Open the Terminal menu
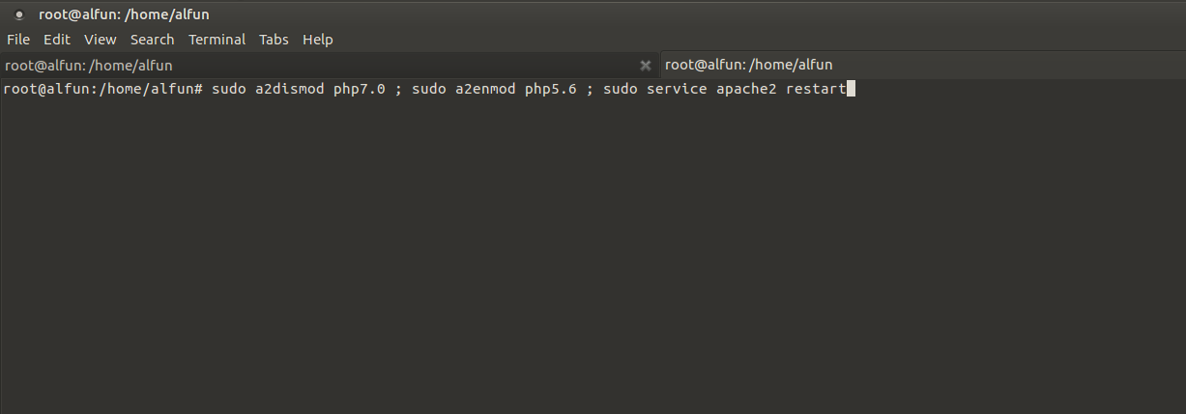 pyautogui.click(x=217, y=40)
